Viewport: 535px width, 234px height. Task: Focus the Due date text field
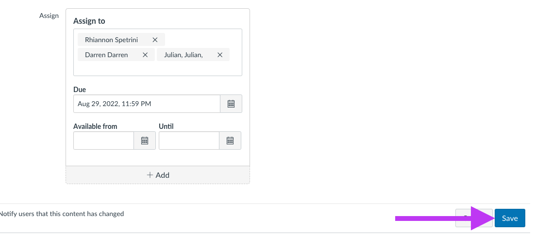click(147, 104)
